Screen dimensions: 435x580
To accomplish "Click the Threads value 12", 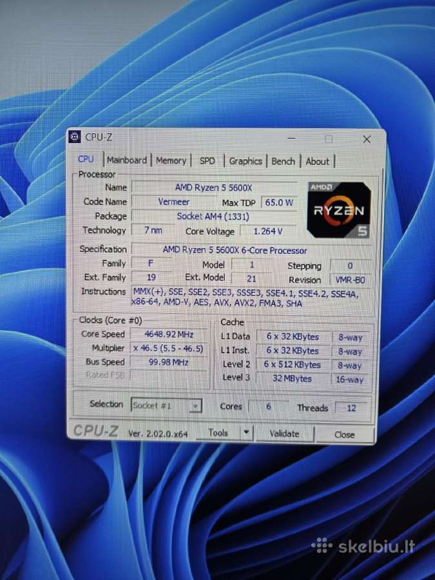I will point(351,408).
